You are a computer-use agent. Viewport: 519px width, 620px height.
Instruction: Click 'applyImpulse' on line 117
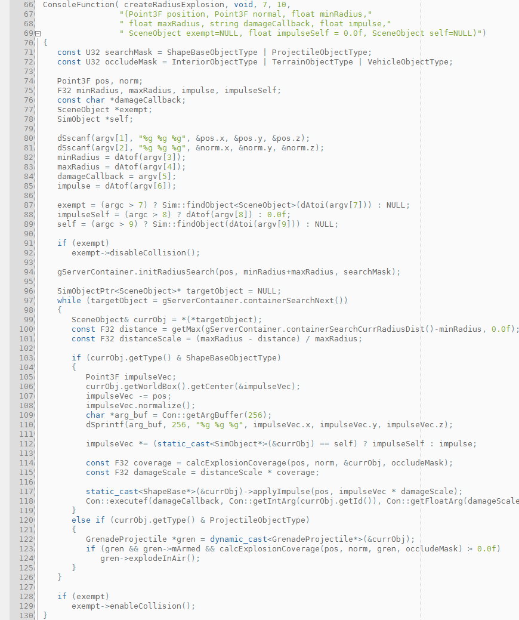282,492
